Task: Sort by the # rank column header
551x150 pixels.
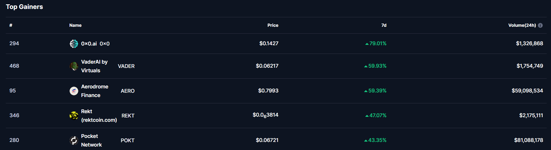Action: pos(11,25)
